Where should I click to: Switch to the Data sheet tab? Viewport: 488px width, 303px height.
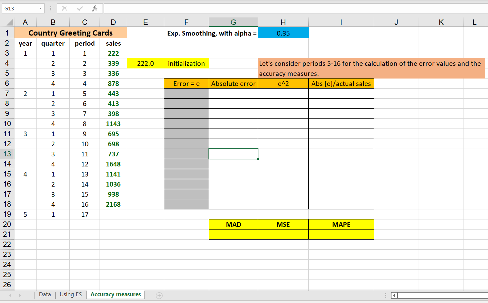click(45, 295)
